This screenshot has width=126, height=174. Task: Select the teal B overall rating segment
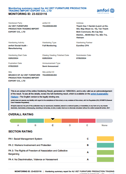coord(35,121)
